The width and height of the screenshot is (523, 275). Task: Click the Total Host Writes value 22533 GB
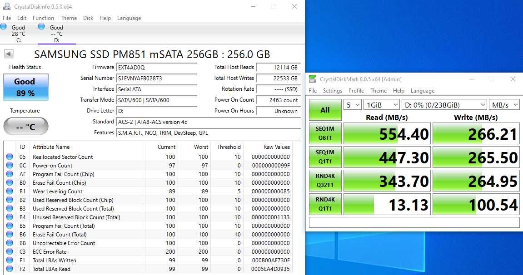click(x=278, y=78)
